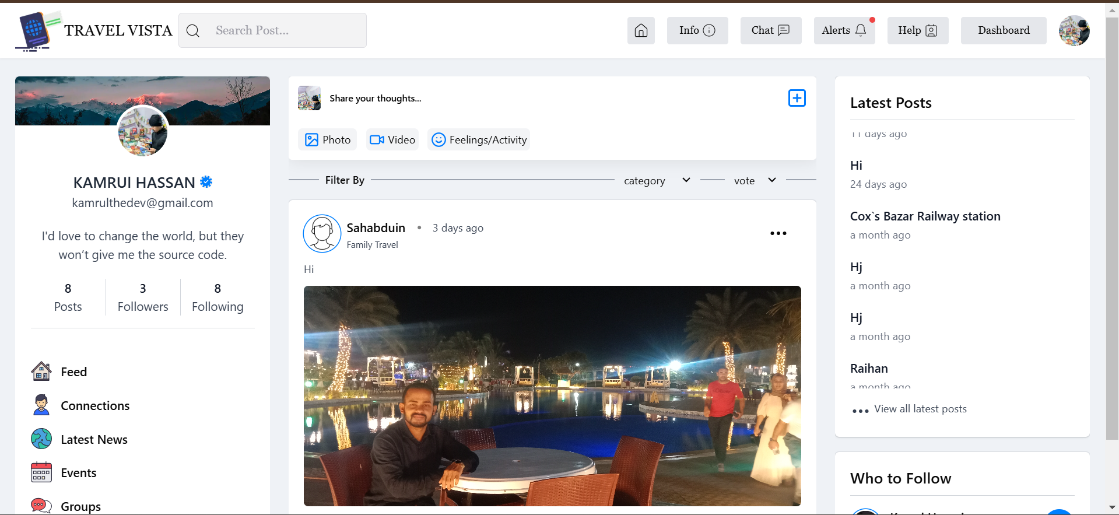Go to home via house icon
1119x515 pixels.
[641, 30]
